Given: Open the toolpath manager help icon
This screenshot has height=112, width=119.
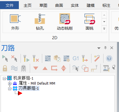Looking at the screenshot, I should 109,58.
